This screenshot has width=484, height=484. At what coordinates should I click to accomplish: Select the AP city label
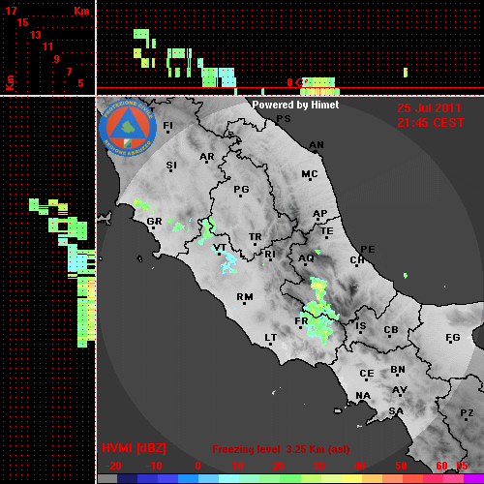(320, 214)
